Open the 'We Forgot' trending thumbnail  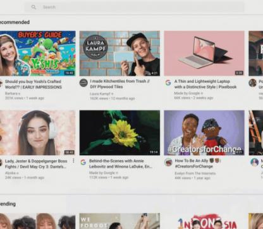pos(119,221)
